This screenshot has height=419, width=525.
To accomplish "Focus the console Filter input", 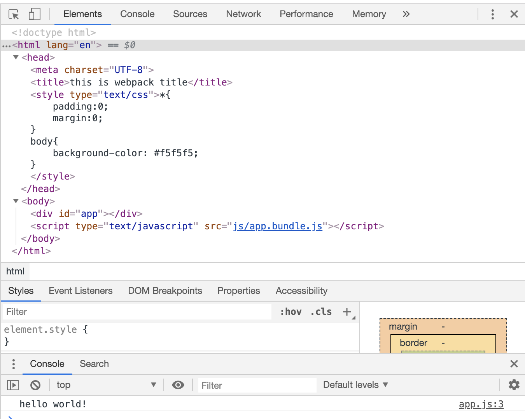I will click(x=257, y=385).
